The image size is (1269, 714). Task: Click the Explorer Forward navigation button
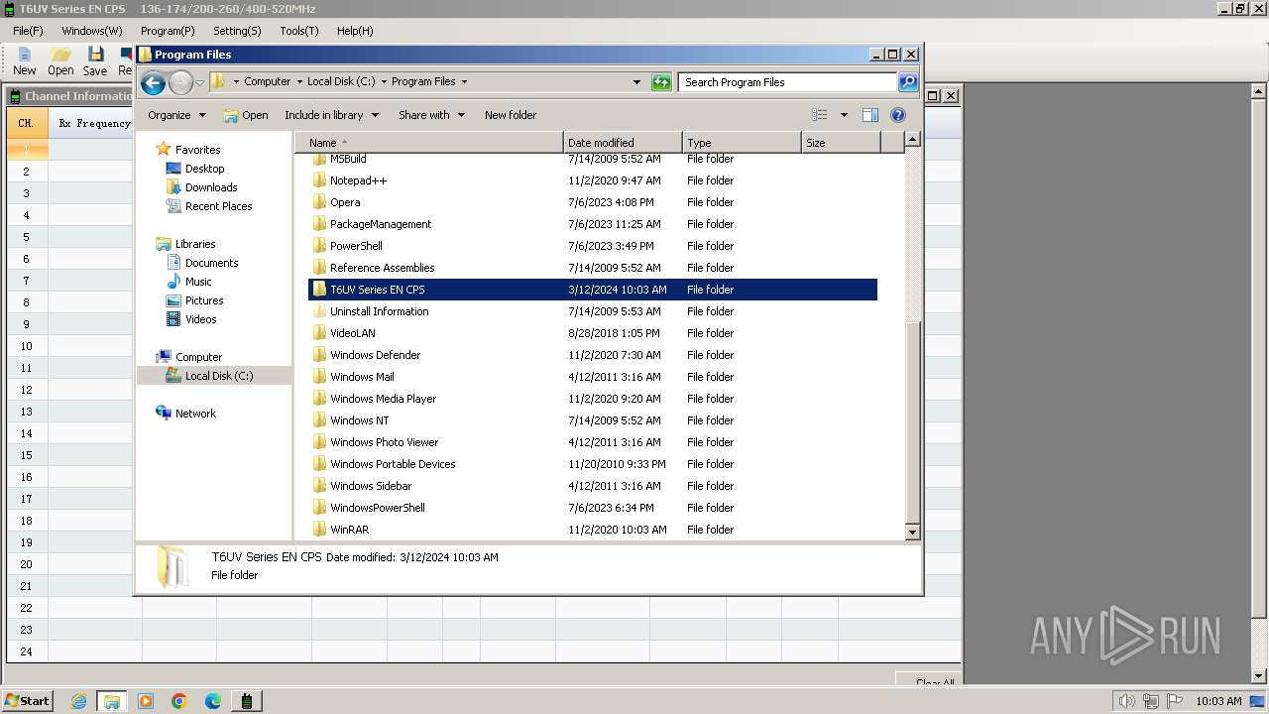tap(180, 82)
